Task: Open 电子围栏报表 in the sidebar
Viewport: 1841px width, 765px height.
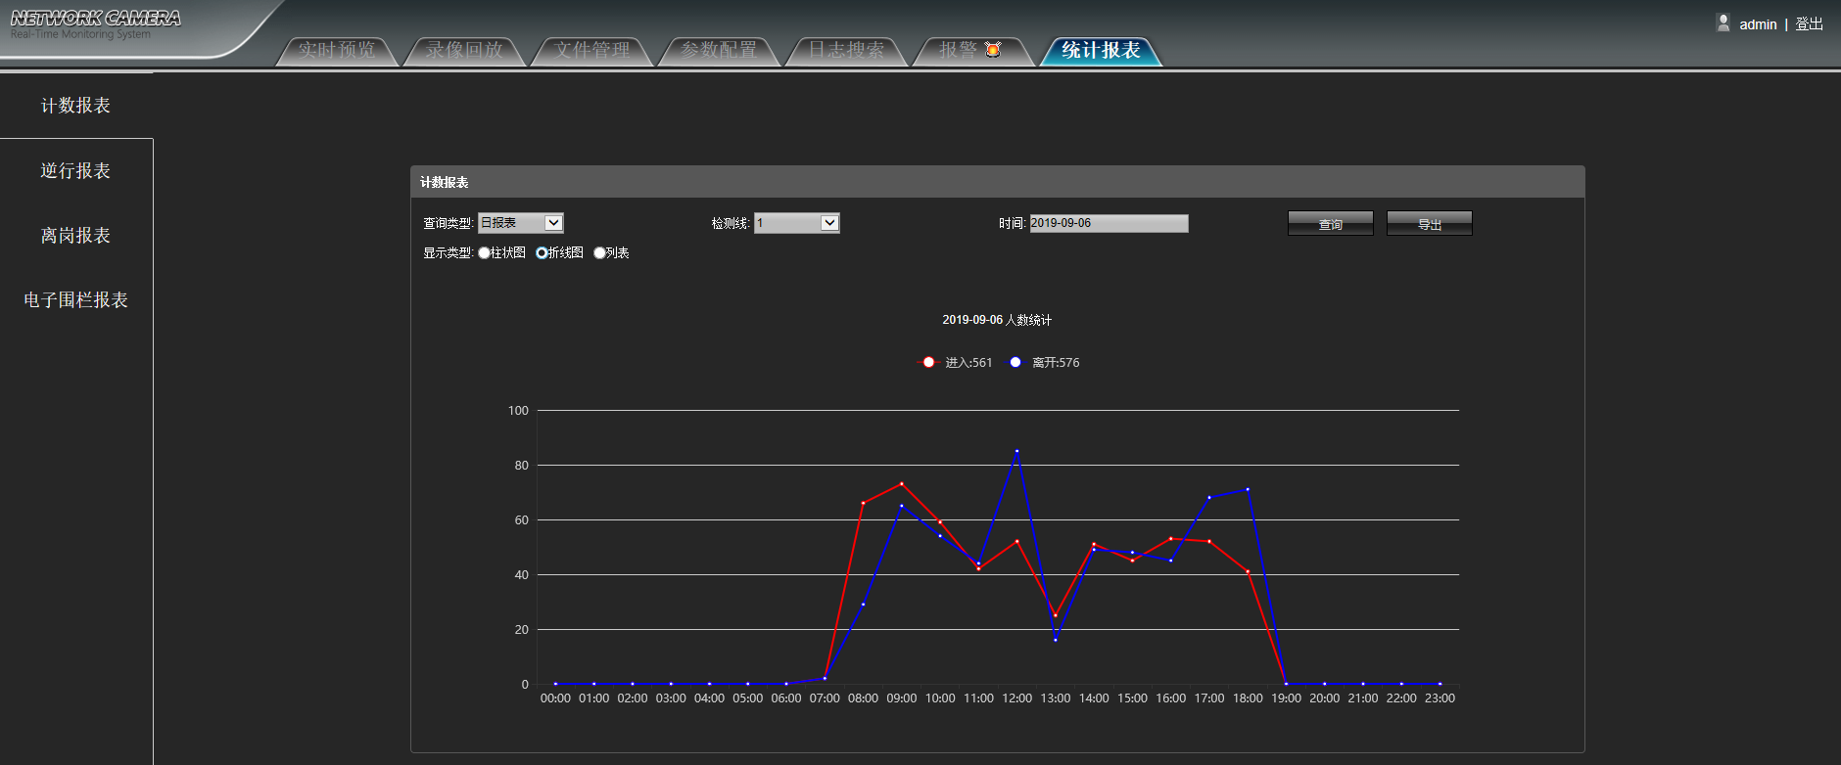Action: [75, 300]
